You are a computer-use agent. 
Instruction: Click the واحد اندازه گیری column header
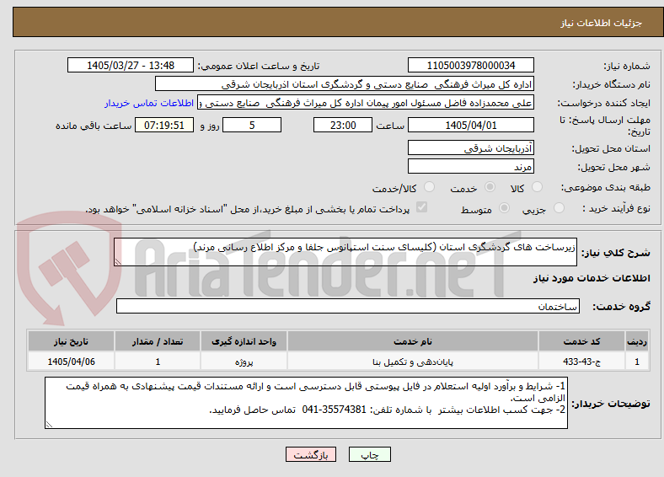point(244,341)
